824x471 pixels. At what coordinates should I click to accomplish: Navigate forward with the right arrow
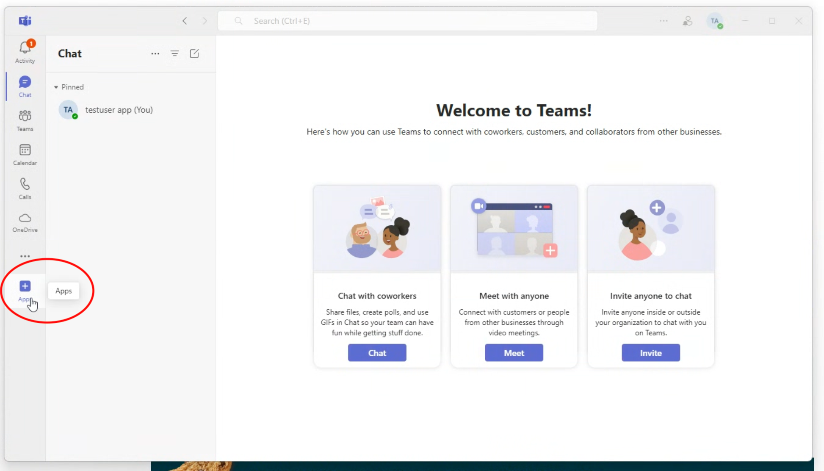(205, 21)
